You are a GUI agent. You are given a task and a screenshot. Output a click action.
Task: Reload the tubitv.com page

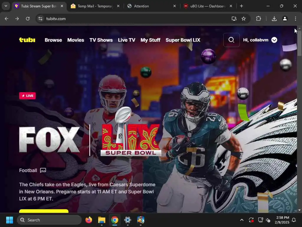28,19
